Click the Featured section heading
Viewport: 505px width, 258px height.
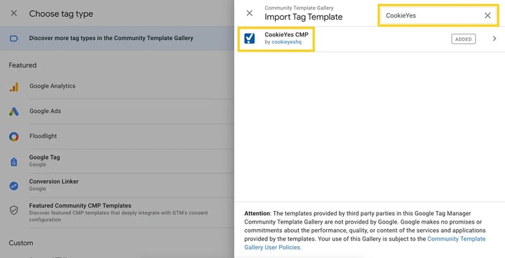22,65
